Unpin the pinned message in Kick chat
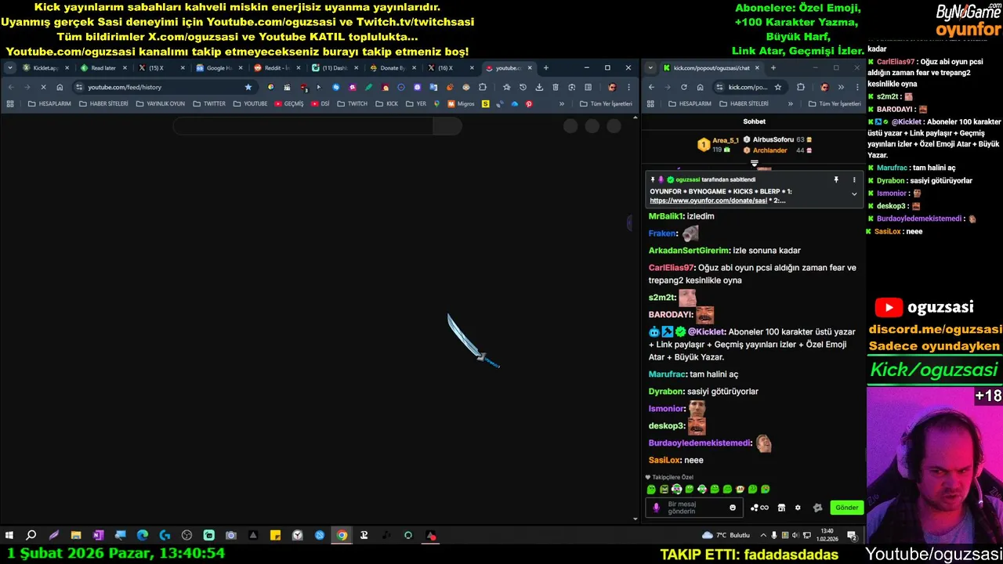 [836, 180]
